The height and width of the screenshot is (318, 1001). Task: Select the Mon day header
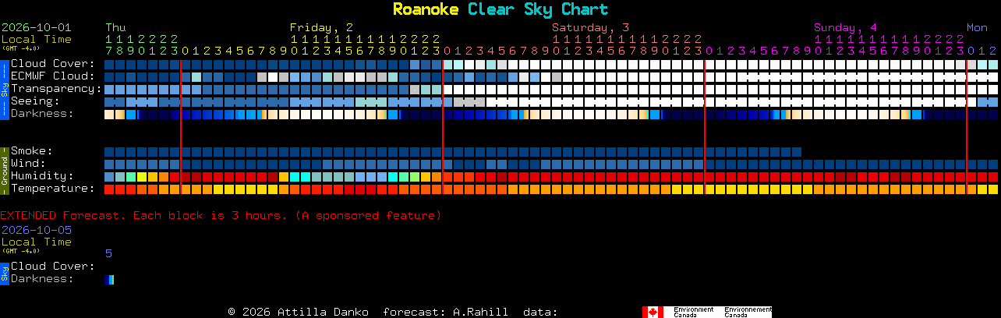[977, 27]
